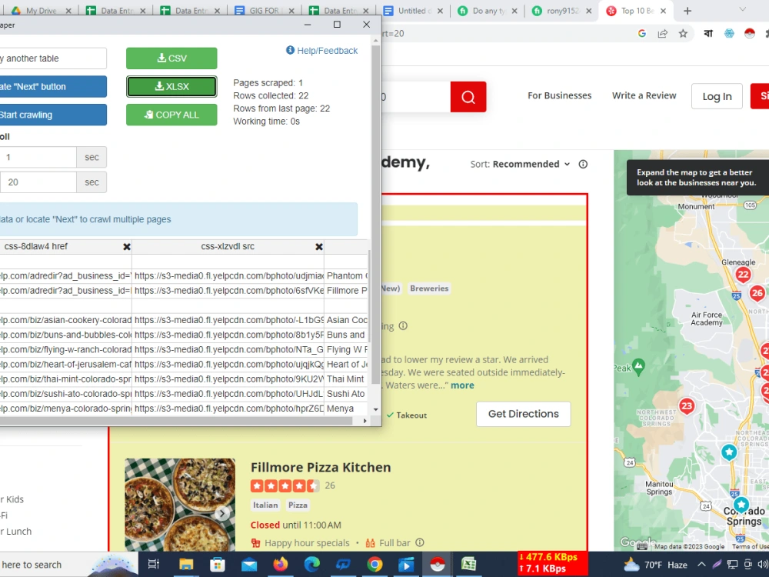The image size is (769, 577).
Task: Open Google Chrome from taskbar
Action: pos(375,564)
